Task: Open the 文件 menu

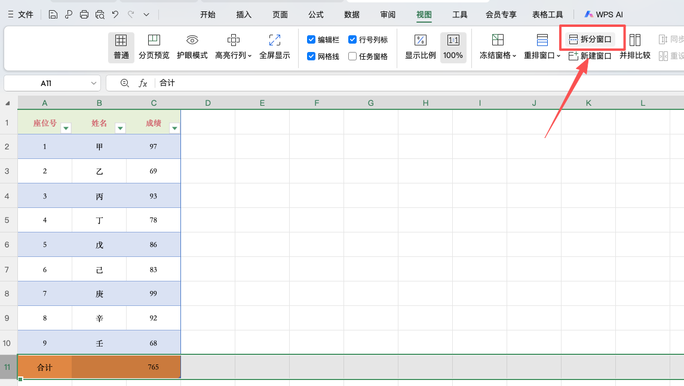Action: pyautogui.click(x=25, y=14)
